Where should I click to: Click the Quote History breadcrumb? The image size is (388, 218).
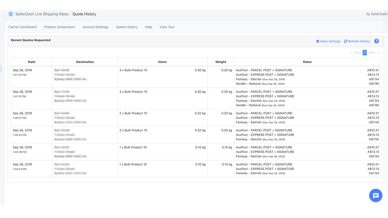(84, 14)
